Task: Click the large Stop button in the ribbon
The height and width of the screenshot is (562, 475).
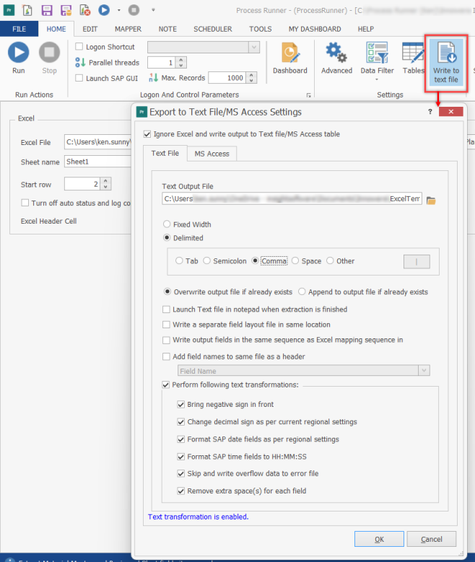Action: [50, 58]
